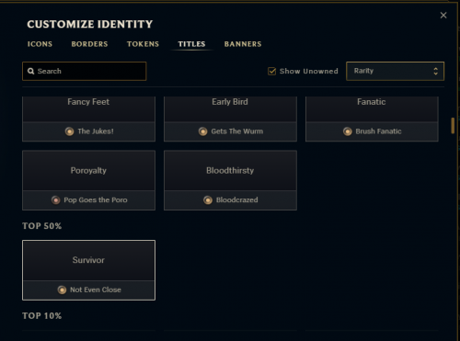
Task: Click the Rarity dropdown arrows
Action: [x=435, y=71]
